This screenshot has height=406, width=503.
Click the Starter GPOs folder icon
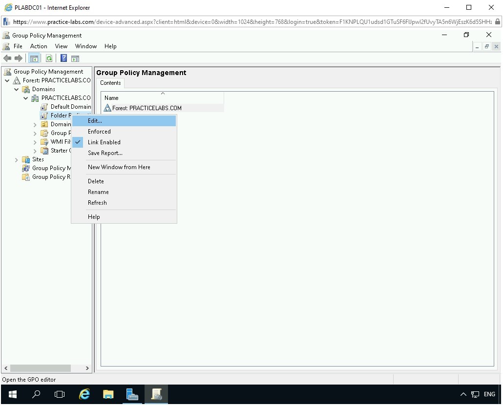coord(44,151)
